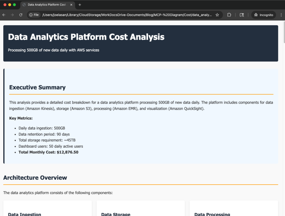This screenshot has width=285, height=216.
Task: Click the File site info chip
Action: pyautogui.click(x=34, y=15)
